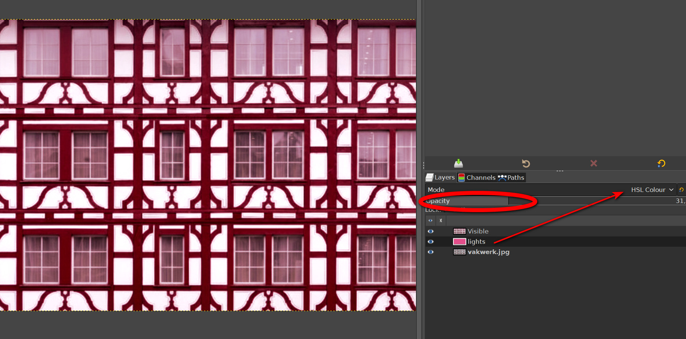The height and width of the screenshot is (339, 686).
Task: Click the vakwerk.jpg layer thumbnail
Action: [x=459, y=252]
